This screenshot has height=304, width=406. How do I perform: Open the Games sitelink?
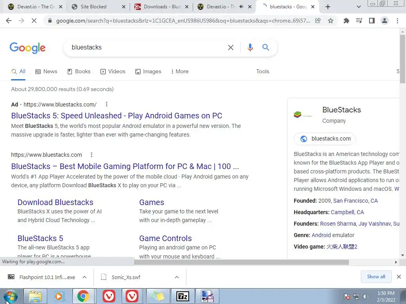point(152,202)
